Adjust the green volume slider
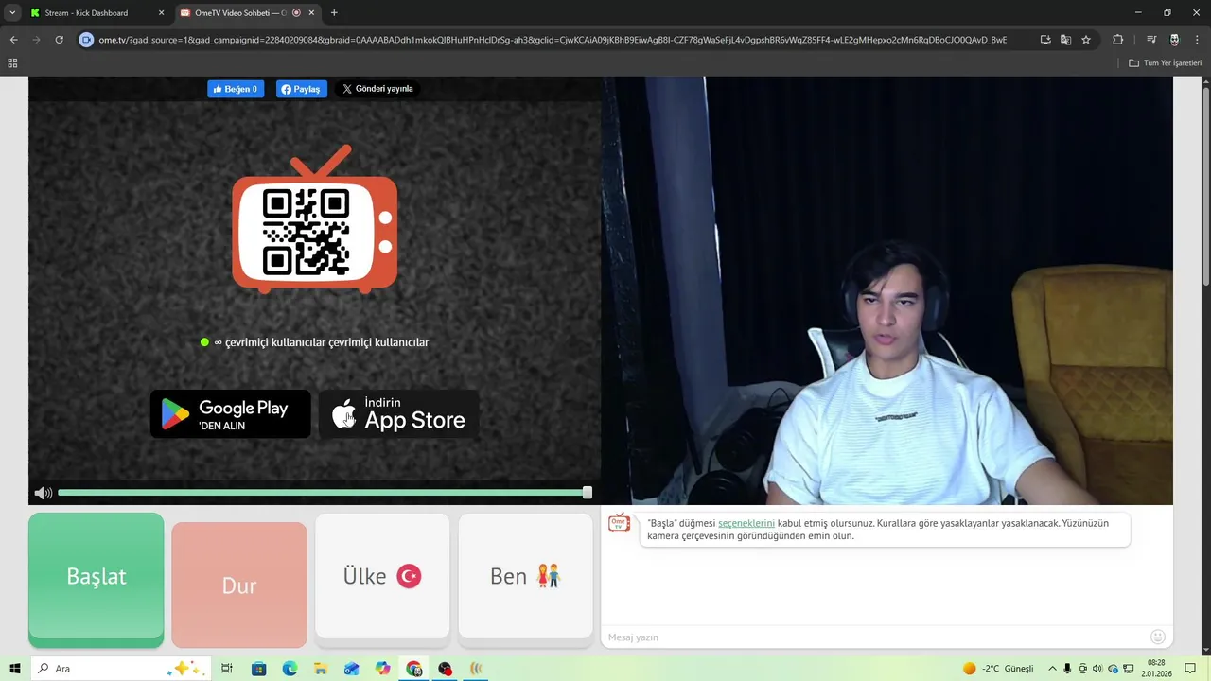This screenshot has width=1211, height=681. point(324,493)
